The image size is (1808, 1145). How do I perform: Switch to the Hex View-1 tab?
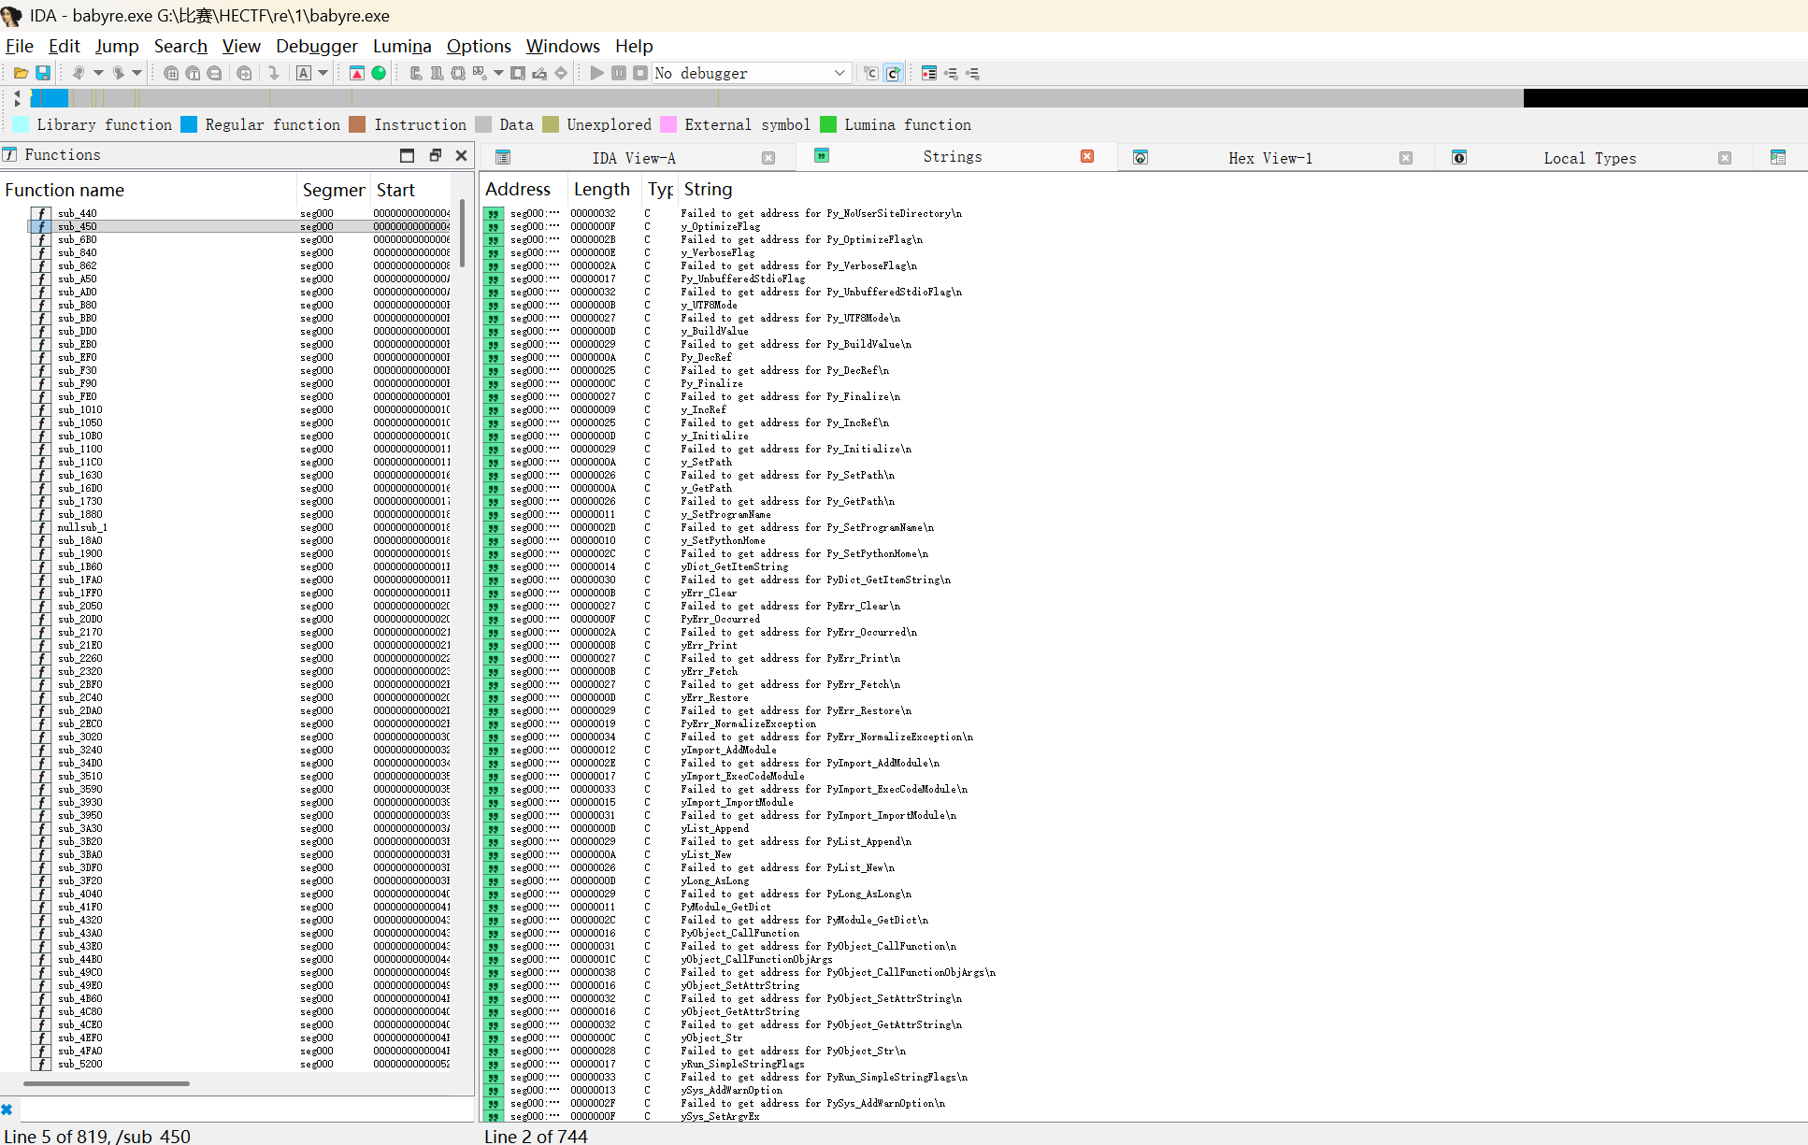(x=1270, y=157)
